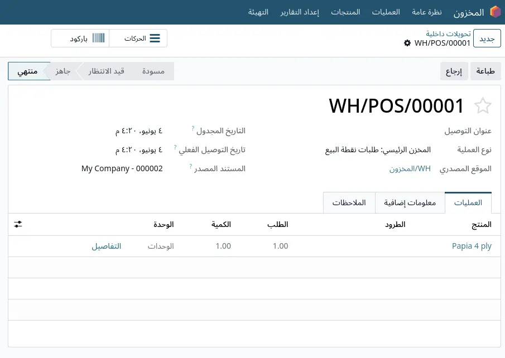Screen dimensions: 505x358
Task: Click the الحركات hamburger list icon
Action: [155, 38]
